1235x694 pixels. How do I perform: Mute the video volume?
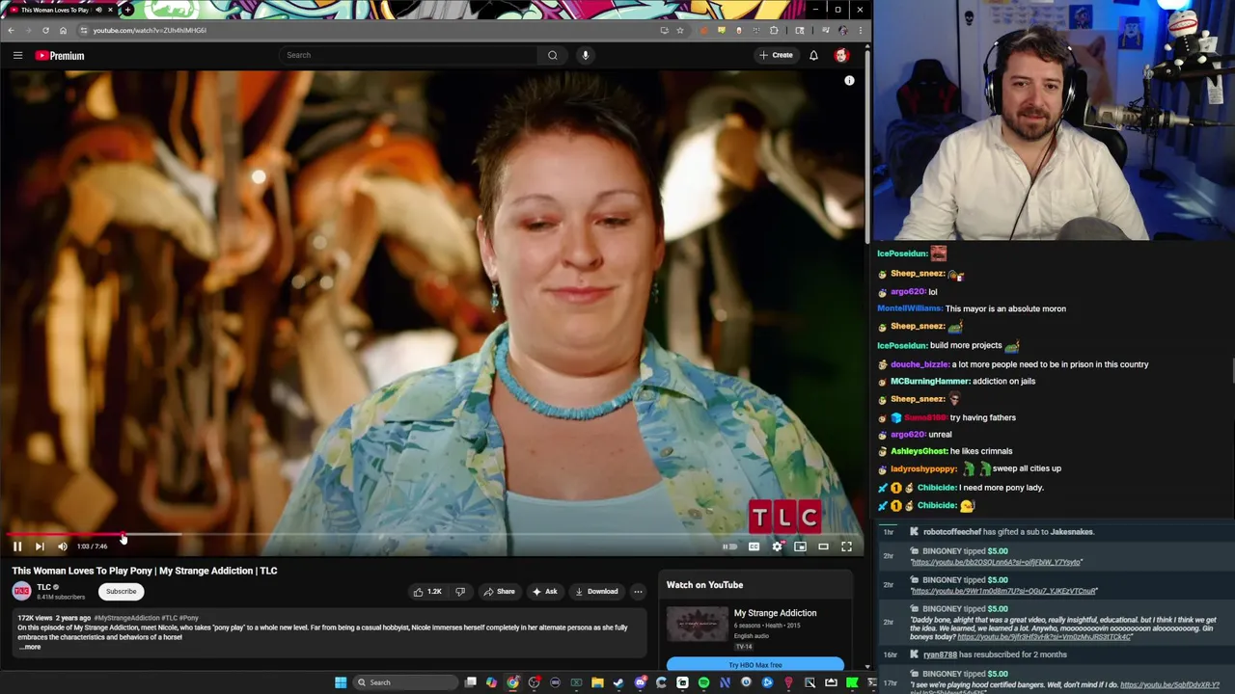63,547
